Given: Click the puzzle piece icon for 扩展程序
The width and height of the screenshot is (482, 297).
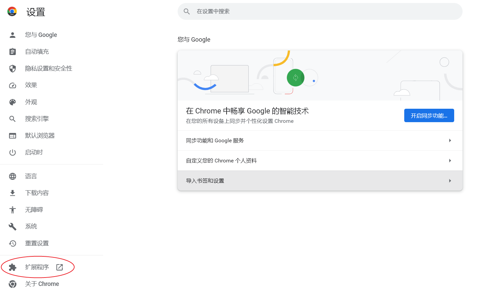Looking at the screenshot, I should (13, 267).
